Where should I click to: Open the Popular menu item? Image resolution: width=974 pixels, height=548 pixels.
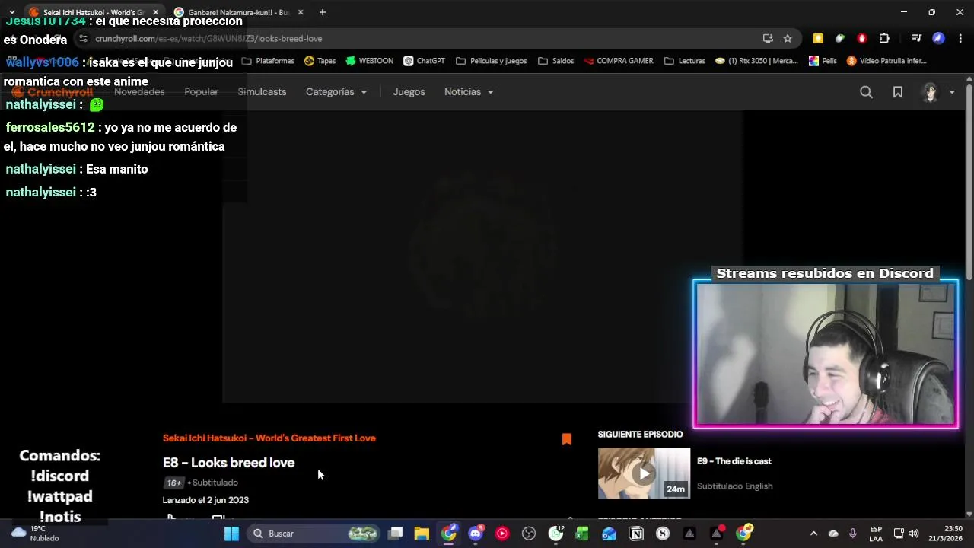(x=201, y=92)
